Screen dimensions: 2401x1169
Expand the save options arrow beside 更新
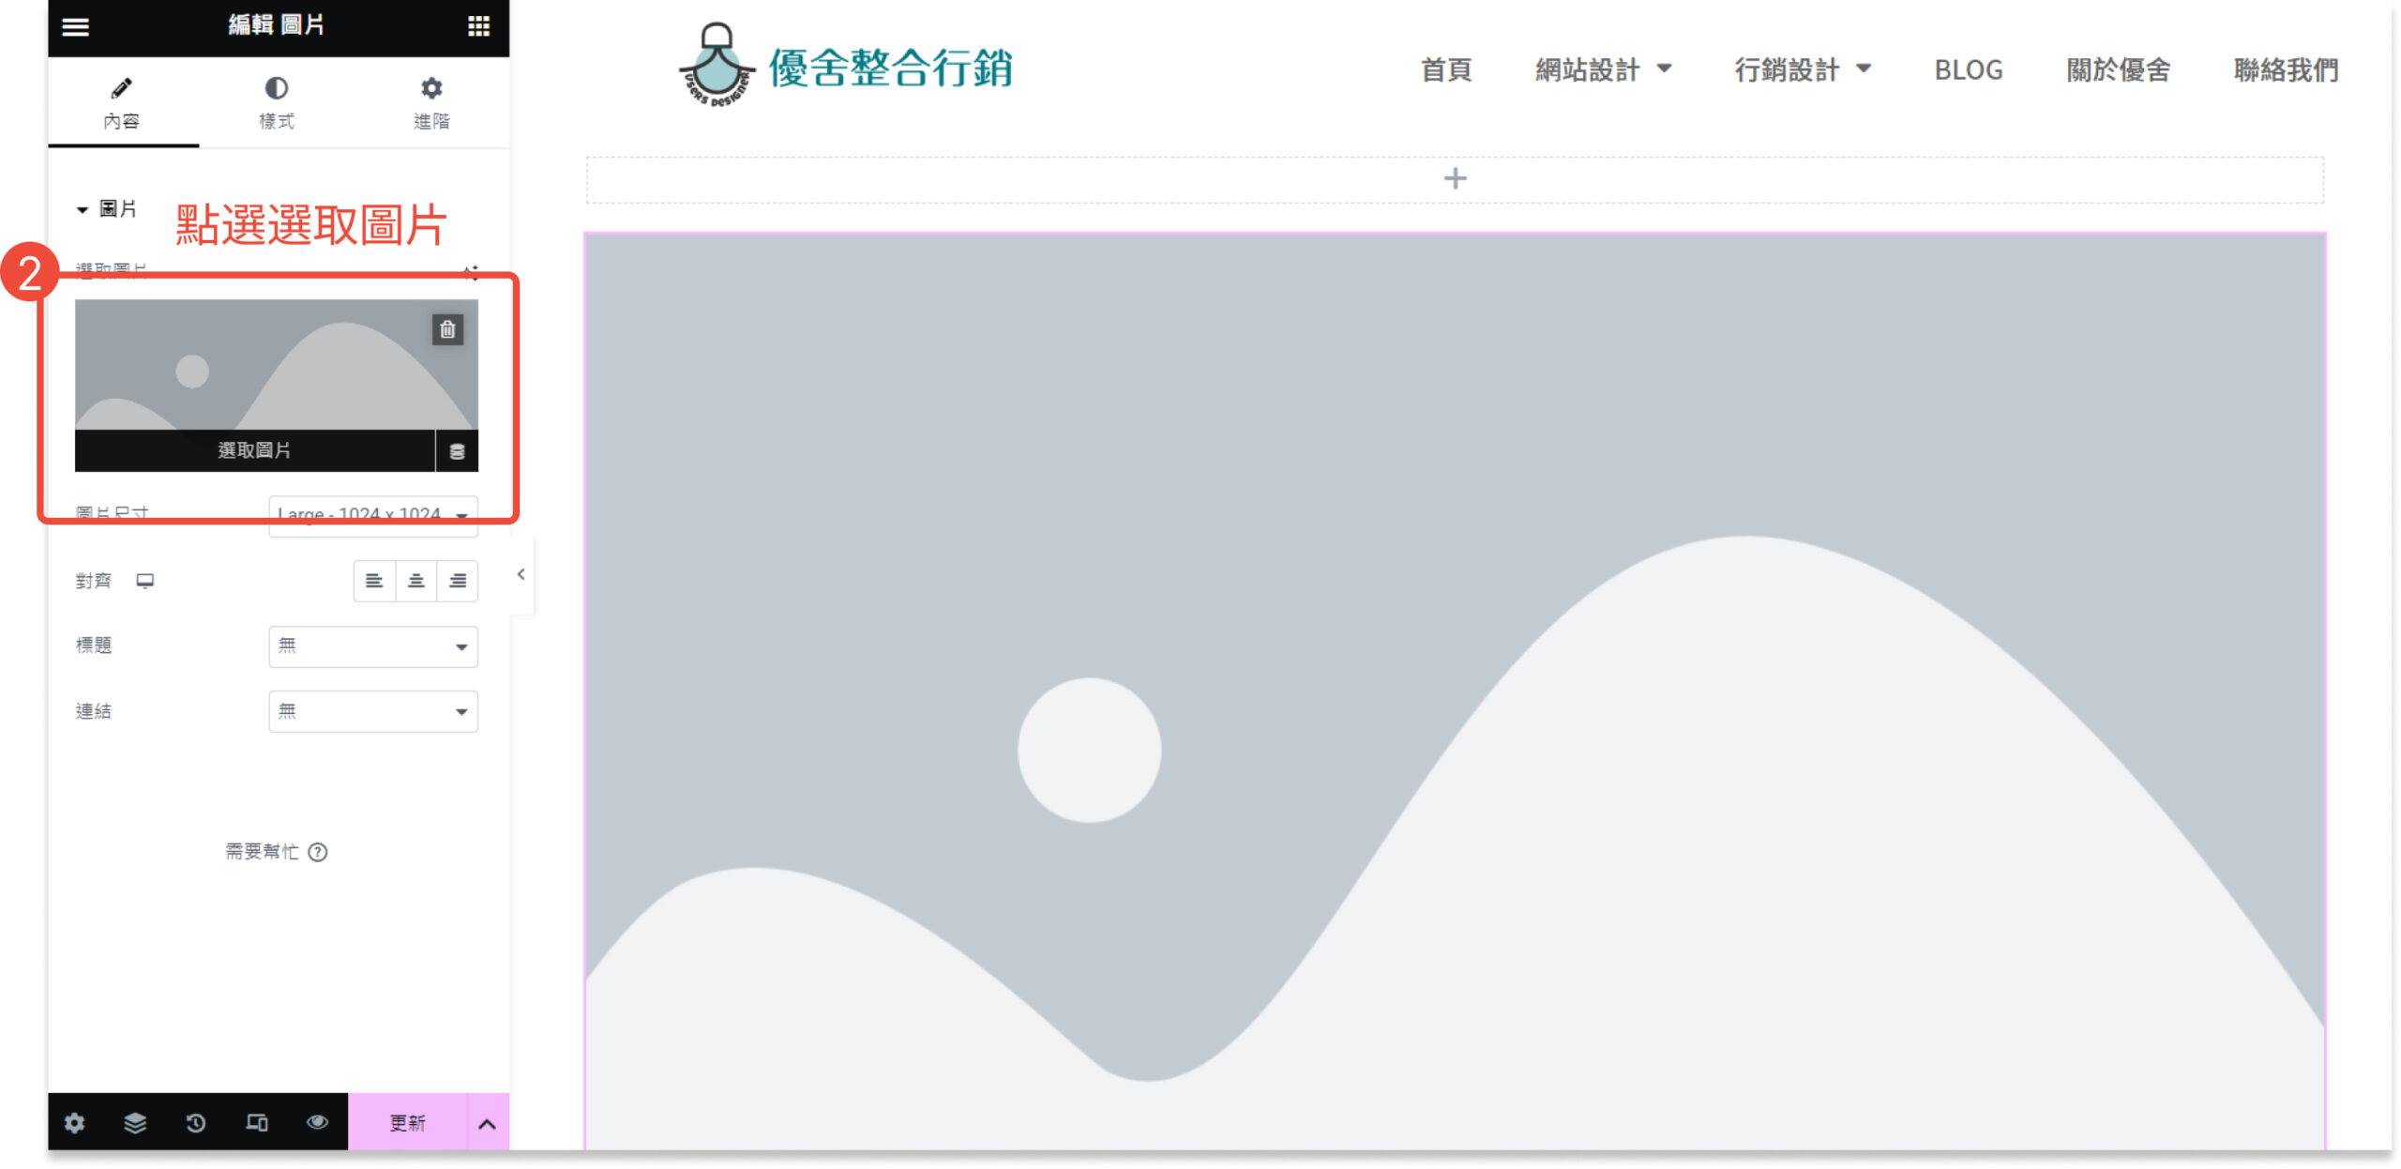(x=487, y=1123)
